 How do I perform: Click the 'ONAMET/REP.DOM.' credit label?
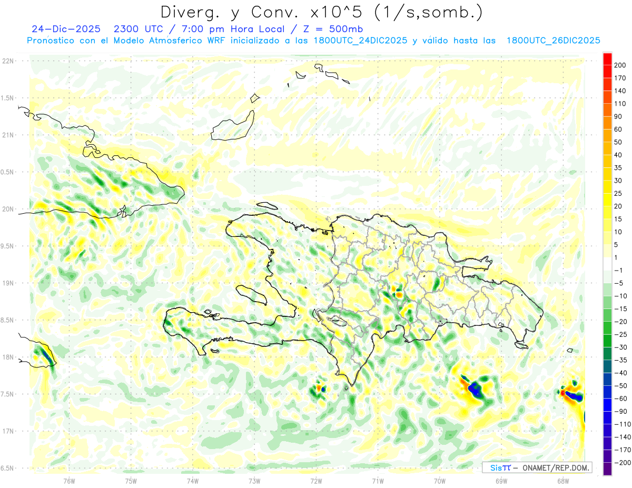tap(556, 467)
